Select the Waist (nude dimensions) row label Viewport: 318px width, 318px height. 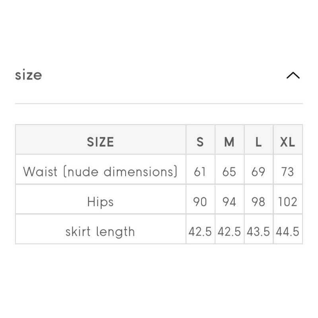tap(101, 172)
